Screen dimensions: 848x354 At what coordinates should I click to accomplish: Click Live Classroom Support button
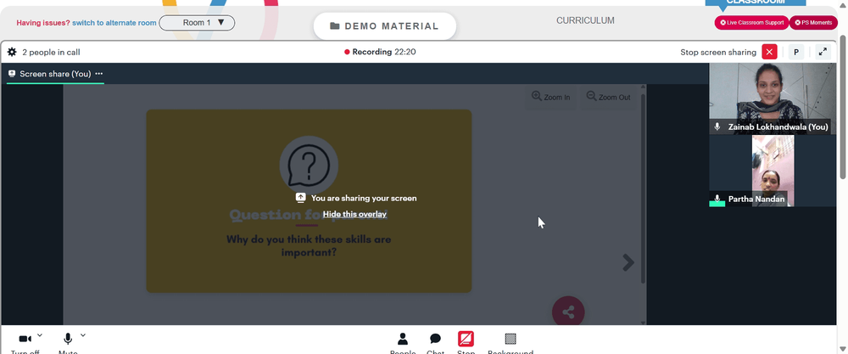[751, 23]
